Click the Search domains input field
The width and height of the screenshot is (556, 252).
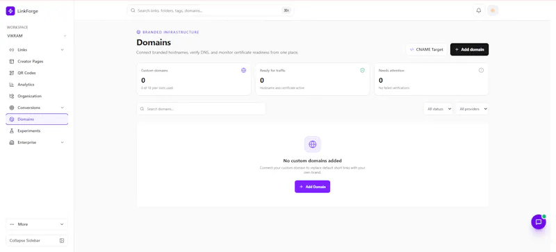click(201, 109)
